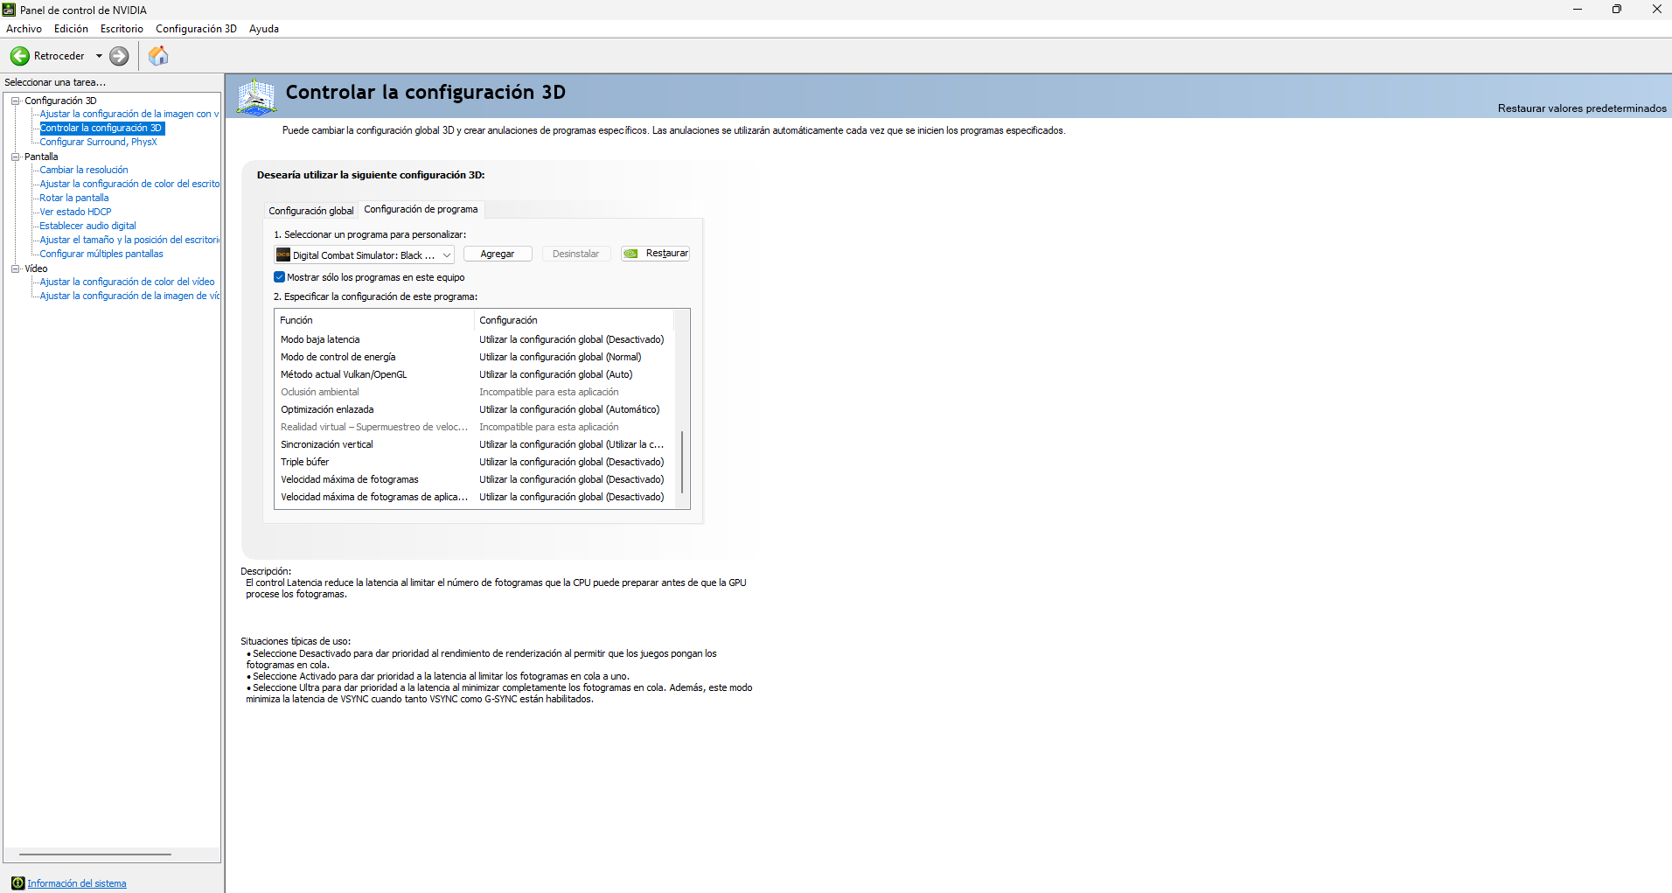Open the Retroceder history dropdown arrow
Image resolution: width=1672 pixels, height=893 pixels.
coord(99,56)
